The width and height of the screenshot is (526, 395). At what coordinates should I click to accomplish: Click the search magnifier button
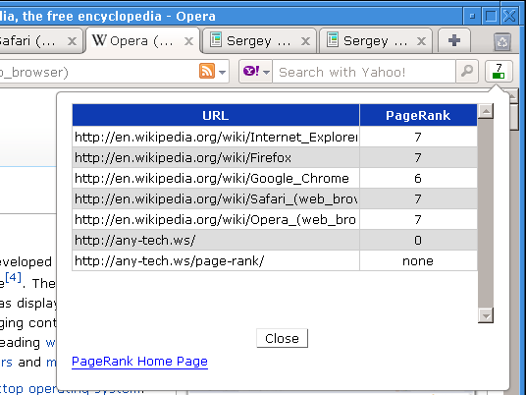click(x=466, y=71)
